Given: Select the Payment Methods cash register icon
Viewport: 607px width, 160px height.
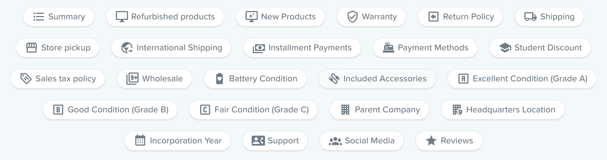Looking at the screenshot, I should click(x=388, y=48).
